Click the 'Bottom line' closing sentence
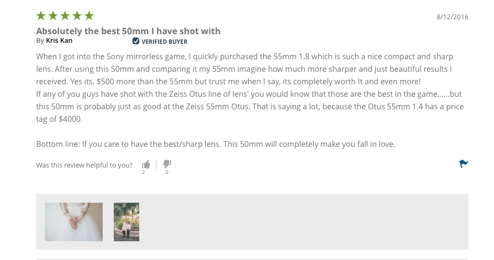This screenshot has height=260, width=494. click(215, 144)
